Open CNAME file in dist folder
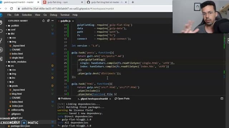Viewport: 229px width, 128px height. coord(16,50)
